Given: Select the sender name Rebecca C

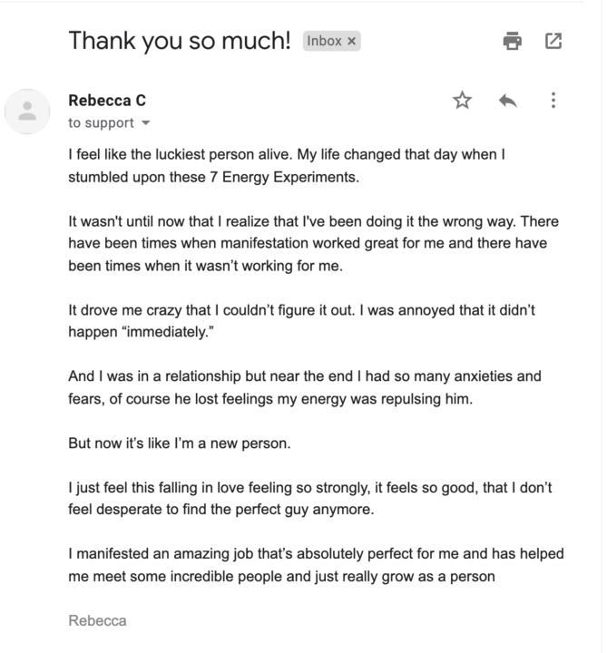Looking at the screenshot, I should (x=107, y=101).
